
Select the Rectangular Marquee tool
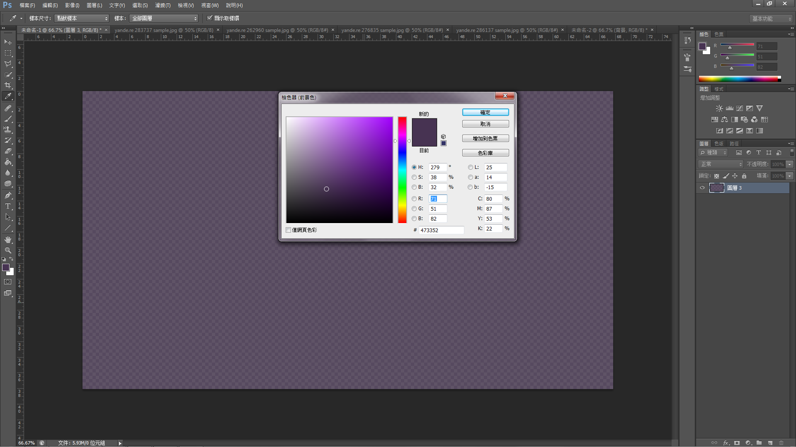(x=8, y=53)
